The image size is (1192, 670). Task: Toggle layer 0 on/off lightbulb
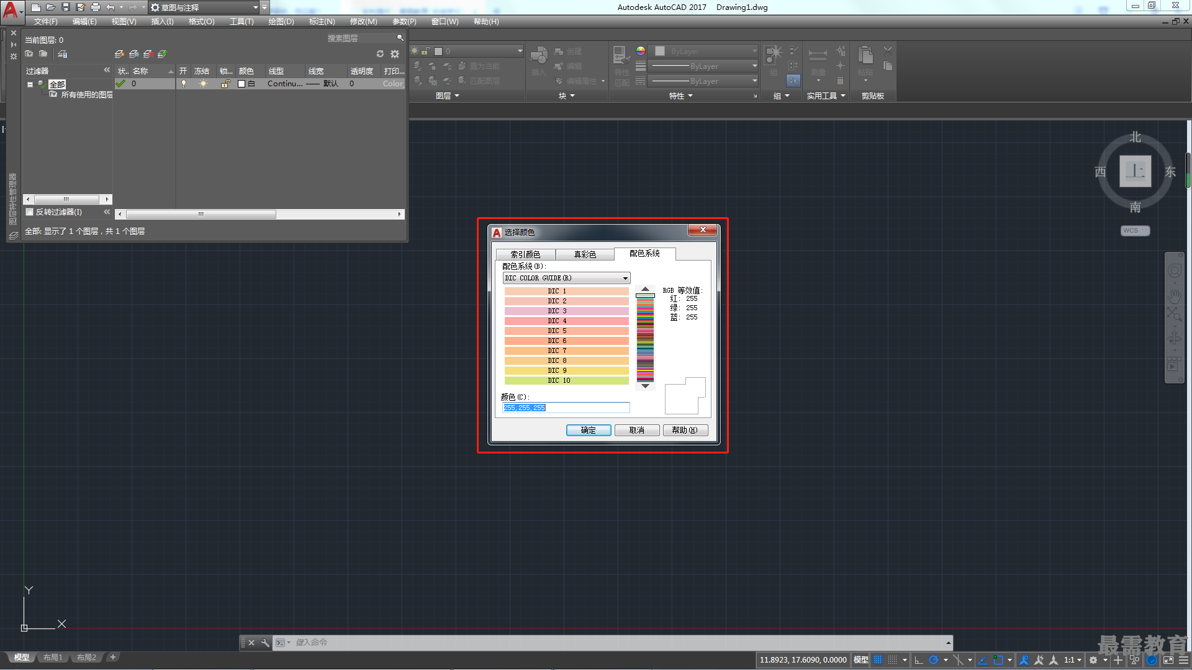pos(184,84)
